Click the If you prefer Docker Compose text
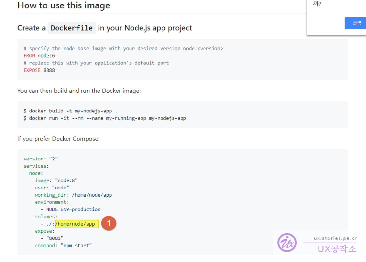366x262 pixels. [x=58, y=139]
